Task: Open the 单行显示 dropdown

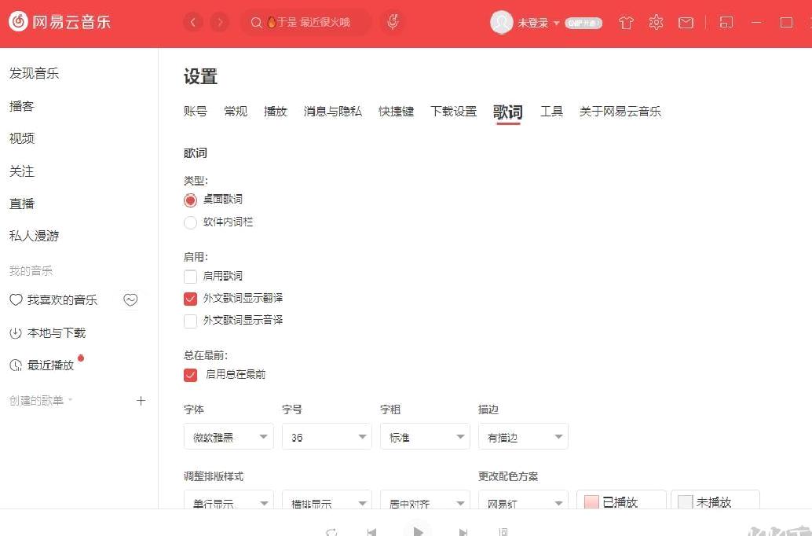Action: pos(229,500)
